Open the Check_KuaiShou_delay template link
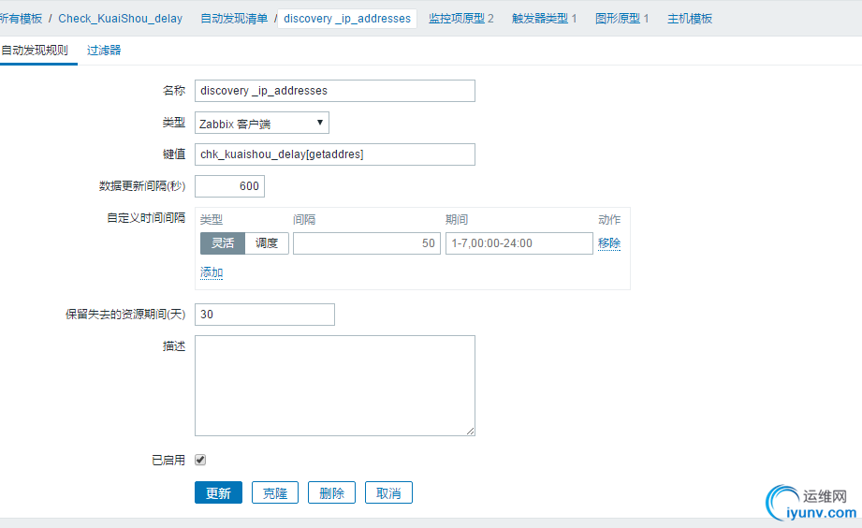This screenshot has height=528, width=862. pyautogui.click(x=121, y=19)
